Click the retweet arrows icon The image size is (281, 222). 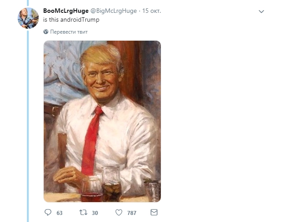pyautogui.click(x=83, y=213)
